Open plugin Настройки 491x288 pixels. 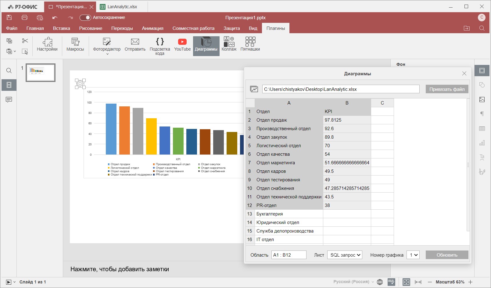47,44
